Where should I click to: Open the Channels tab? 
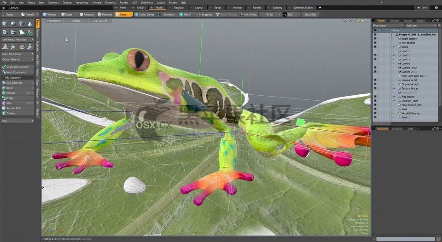[397, 129]
